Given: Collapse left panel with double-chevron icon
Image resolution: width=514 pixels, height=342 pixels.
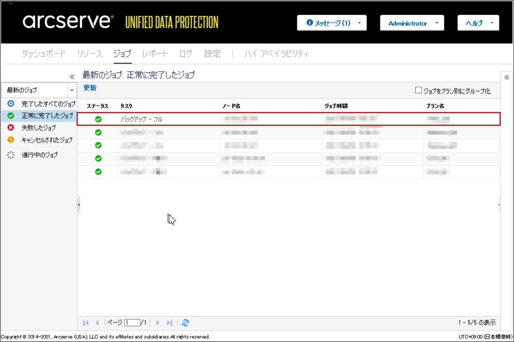Looking at the screenshot, I should pos(72,77).
